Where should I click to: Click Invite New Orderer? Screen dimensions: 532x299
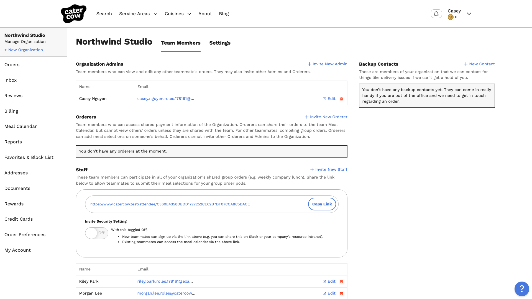[x=326, y=117]
